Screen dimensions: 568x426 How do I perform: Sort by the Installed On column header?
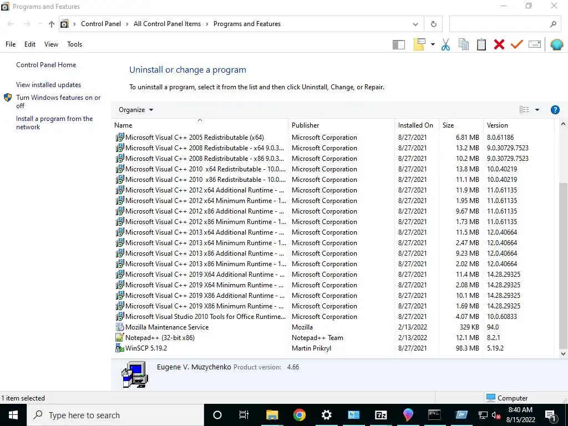pyautogui.click(x=415, y=125)
